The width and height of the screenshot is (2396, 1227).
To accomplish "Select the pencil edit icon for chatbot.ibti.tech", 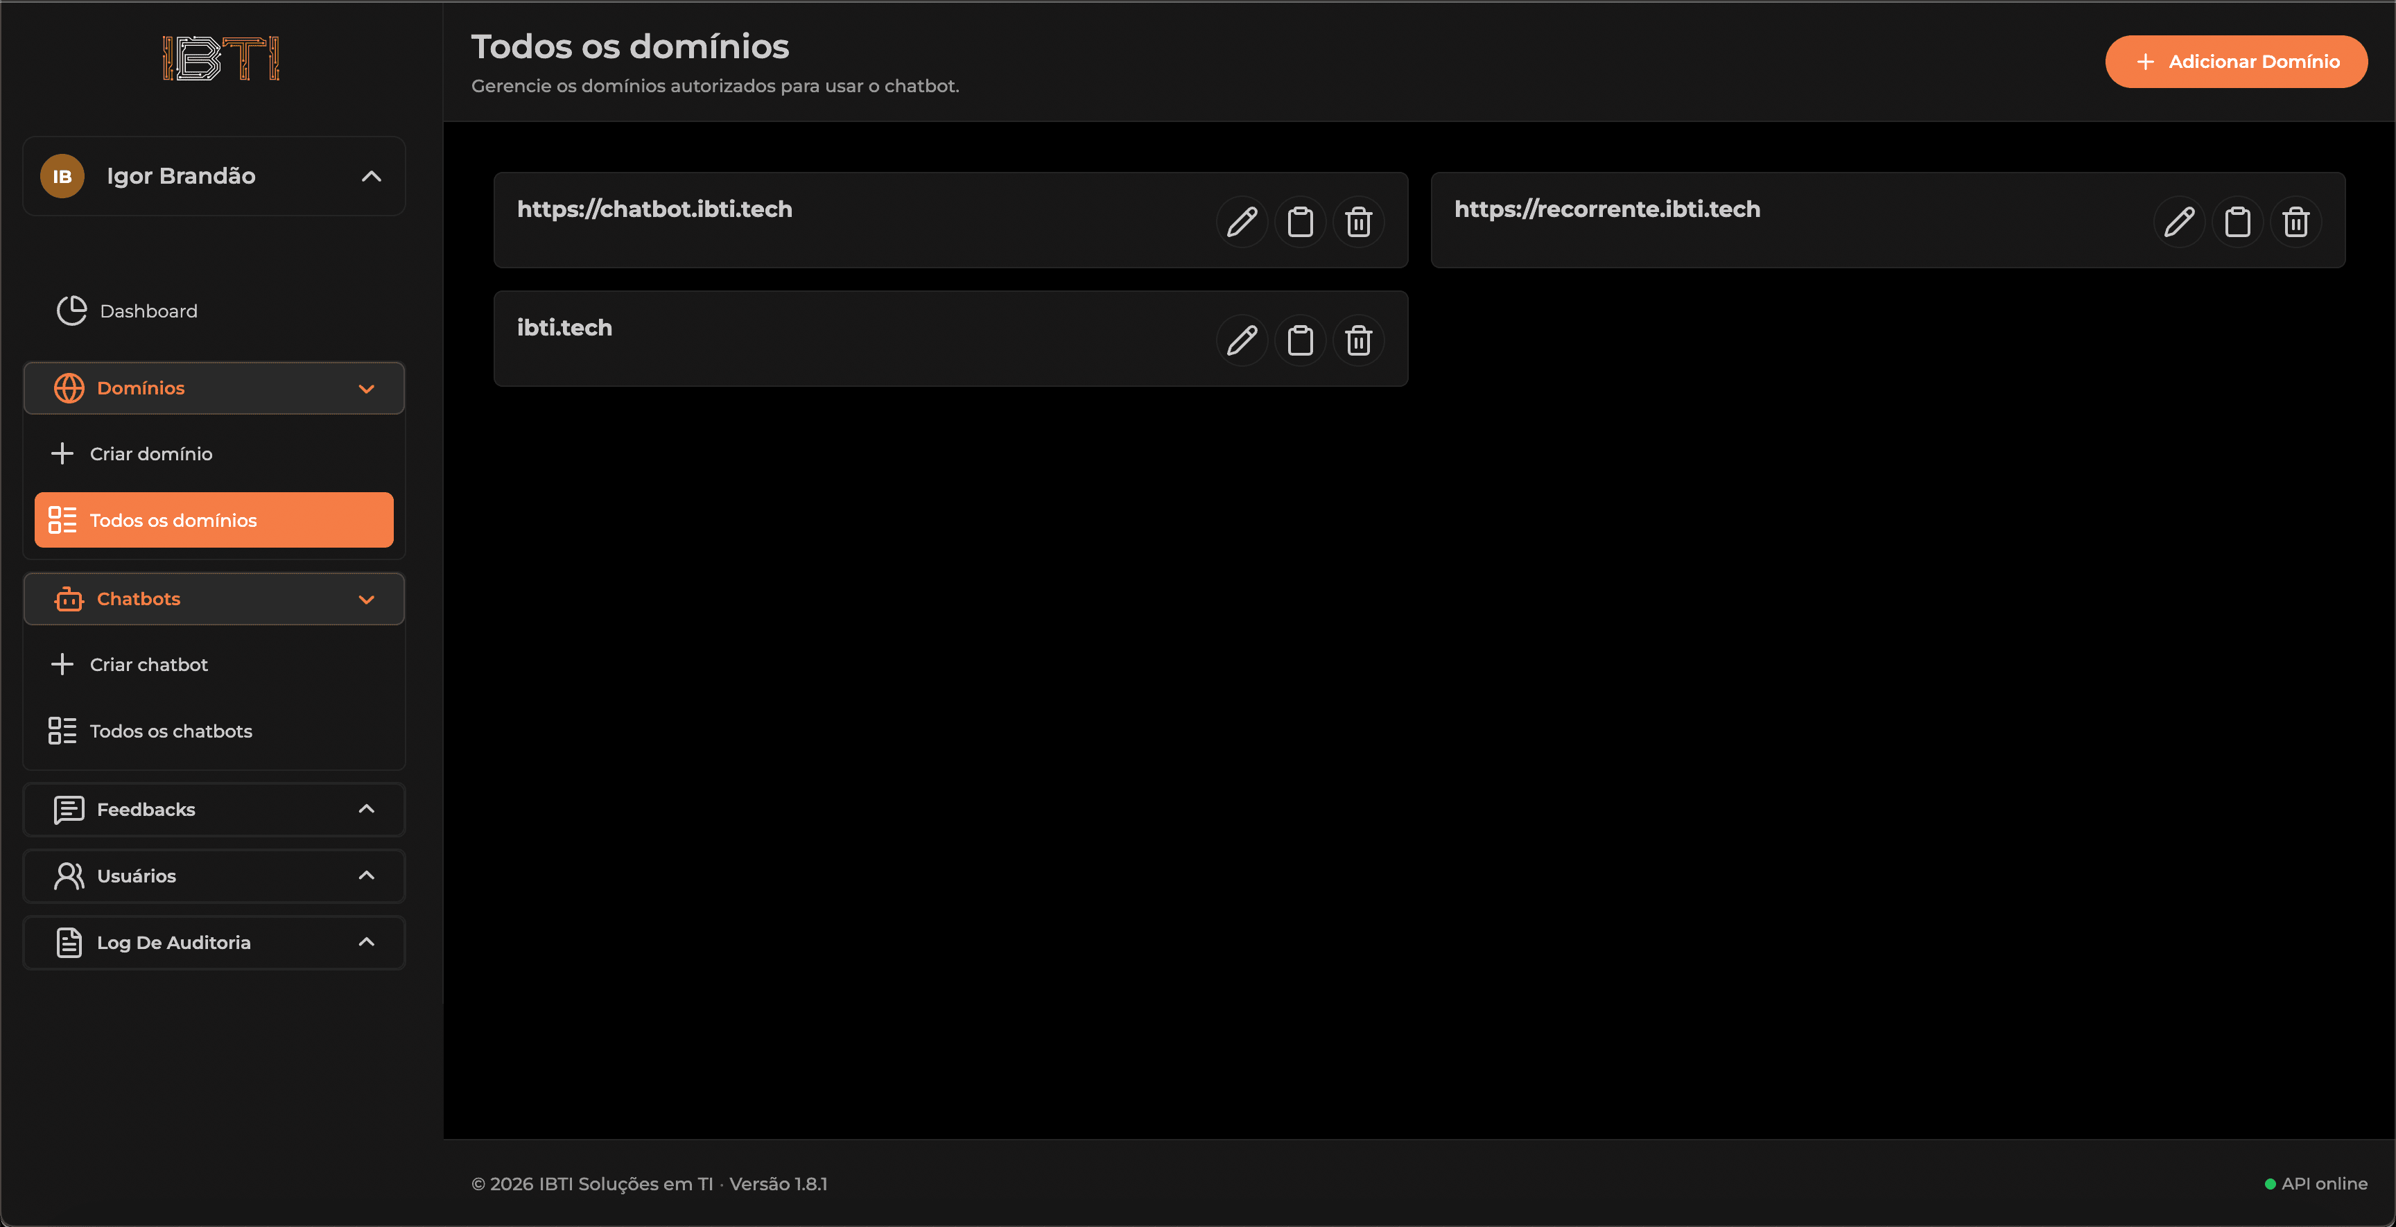I will pyautogui.click(x=1241, y=221).
